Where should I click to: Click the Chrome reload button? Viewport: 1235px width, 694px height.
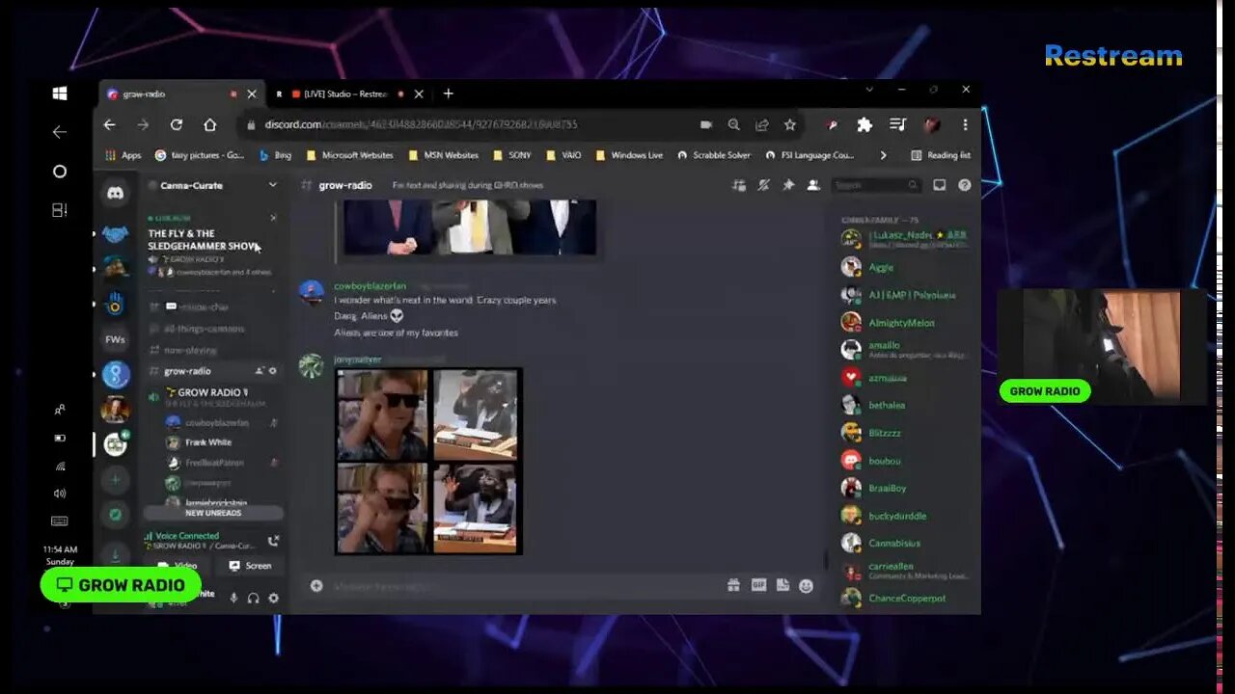[x=177, y=124]
